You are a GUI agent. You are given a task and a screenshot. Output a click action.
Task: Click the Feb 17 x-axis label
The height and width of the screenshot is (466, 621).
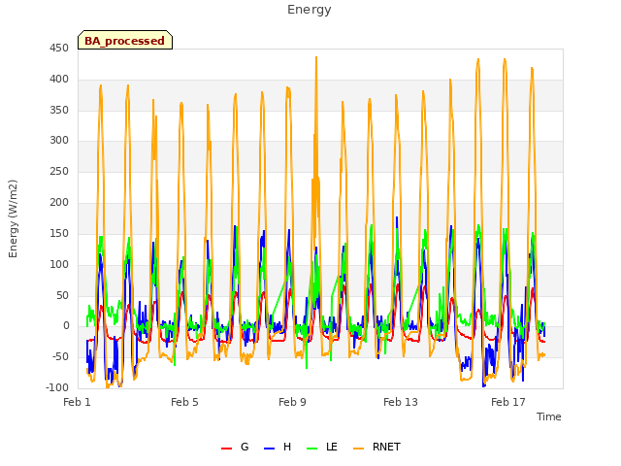click(x=508, y=402)
